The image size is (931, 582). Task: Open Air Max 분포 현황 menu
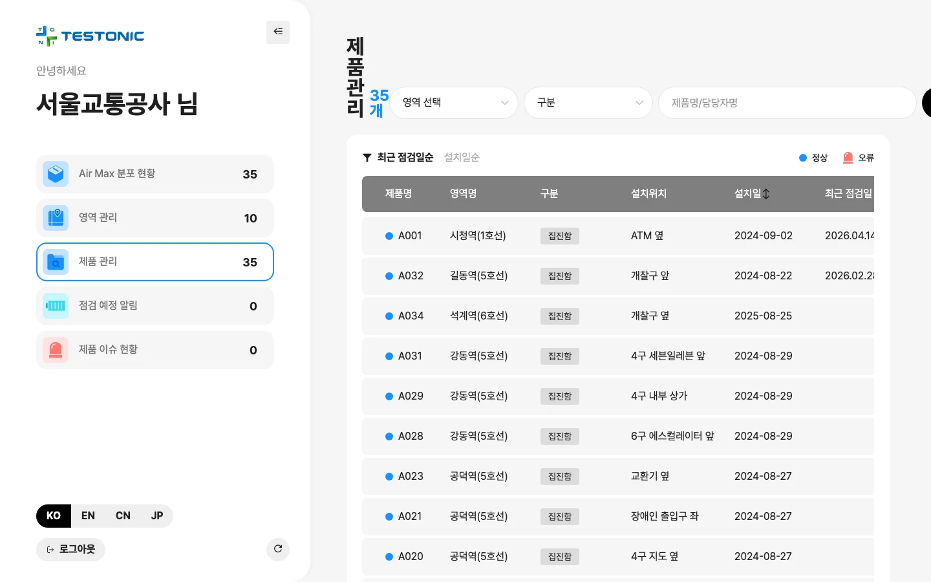(x=155, y=174)
